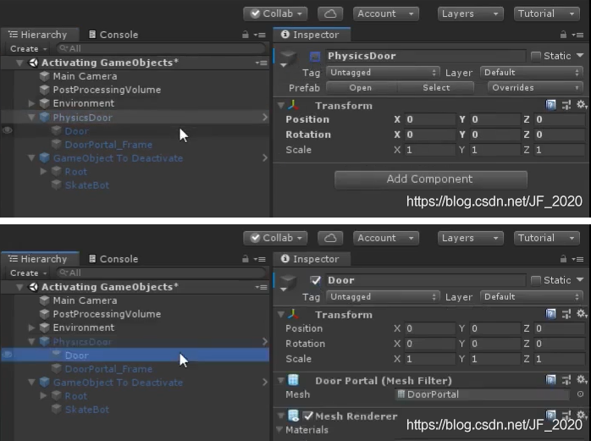Open scene options for top Activating GameObjects
Viewport: 591px width, 441px height.
(x=261, y=63)
